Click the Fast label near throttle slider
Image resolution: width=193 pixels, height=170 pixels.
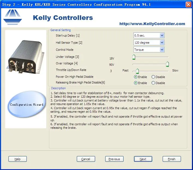[x=125, y=70]
